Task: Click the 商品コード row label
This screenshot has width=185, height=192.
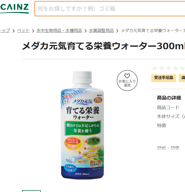Action: (x=168, y=107)
